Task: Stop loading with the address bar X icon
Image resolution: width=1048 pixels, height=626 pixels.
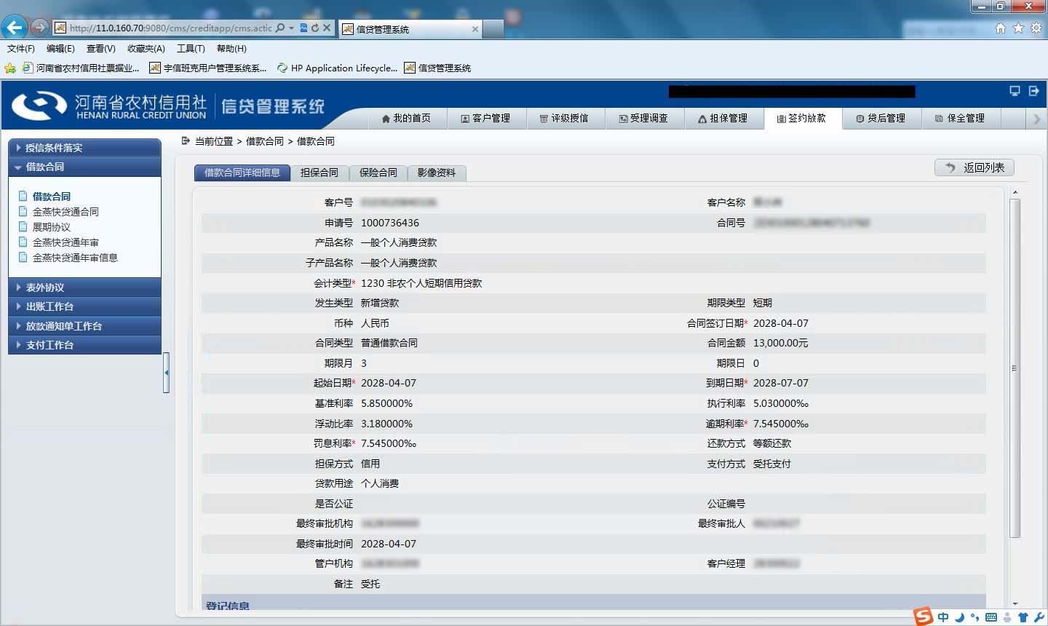Action: pos(327,28)
